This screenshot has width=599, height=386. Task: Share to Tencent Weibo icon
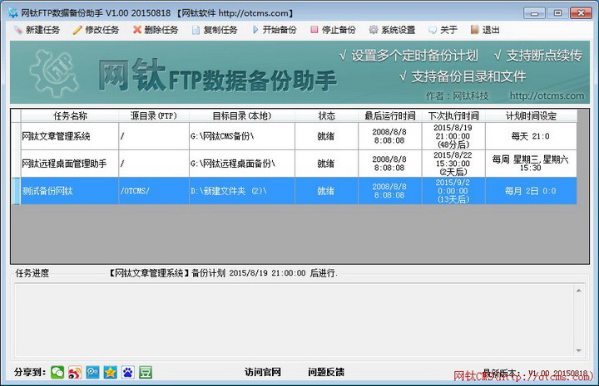[92, 372]
